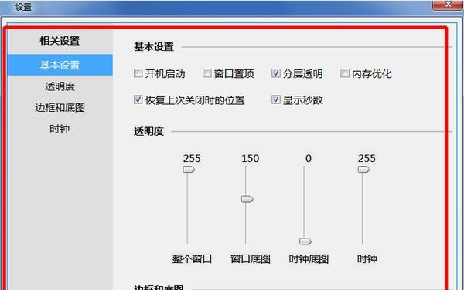Click the 设置 window title icon
Image resolution: width=464 pixels, height=290 pixels.
pyautogui.click(x=6, y=7)
